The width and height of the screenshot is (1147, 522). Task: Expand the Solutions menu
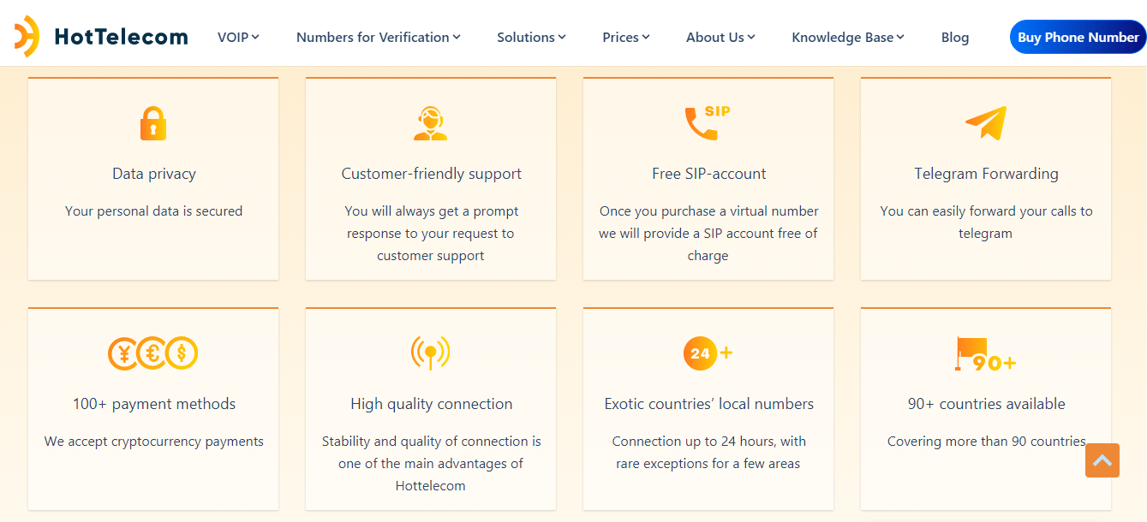tap(531, 37)
